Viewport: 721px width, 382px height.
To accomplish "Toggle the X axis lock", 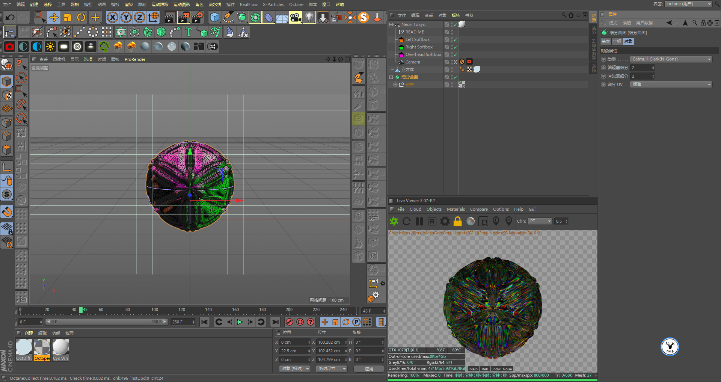I will pos(113,17).
